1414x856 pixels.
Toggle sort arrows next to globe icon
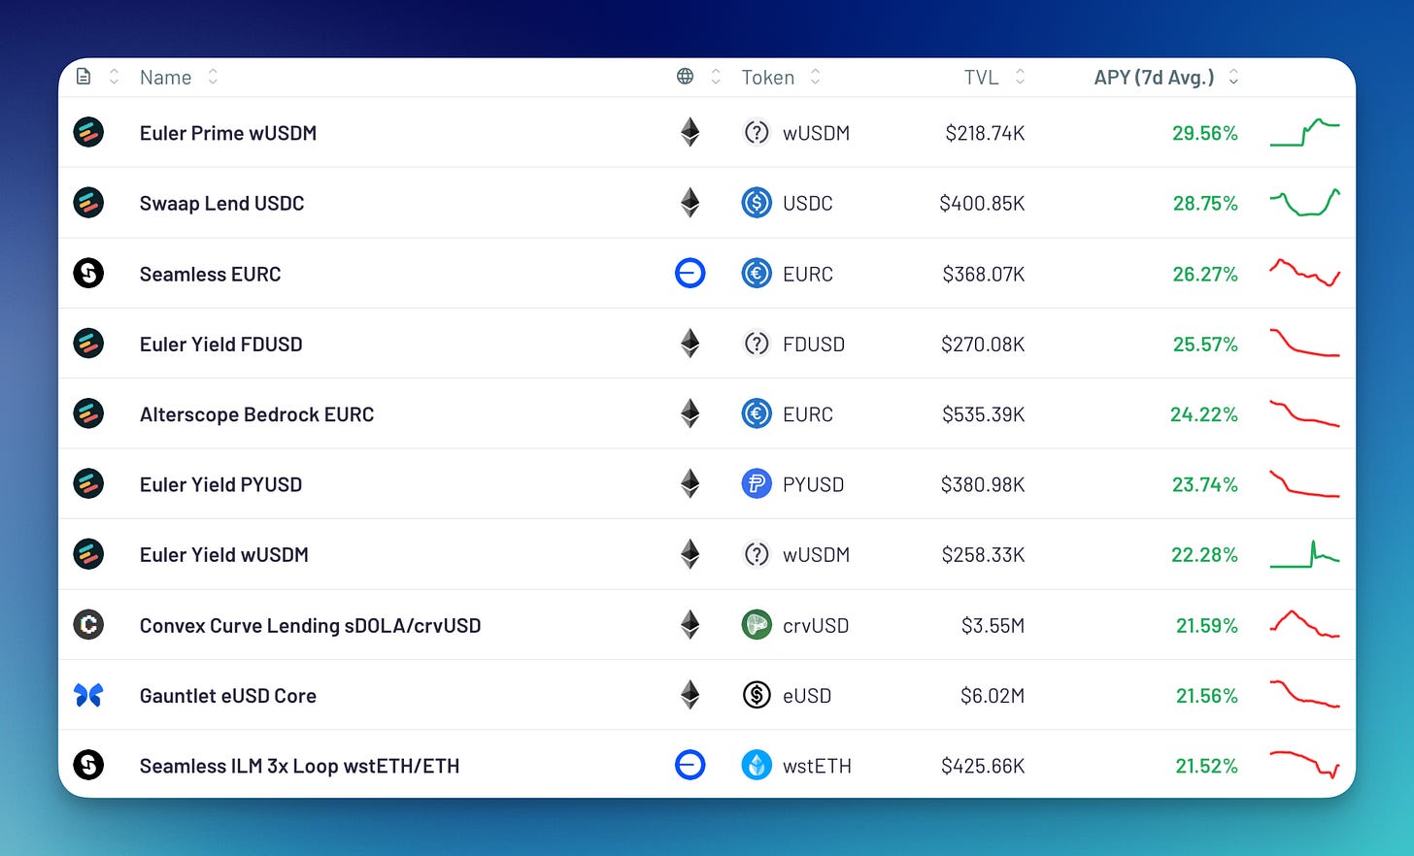click(x=716, y=77)
